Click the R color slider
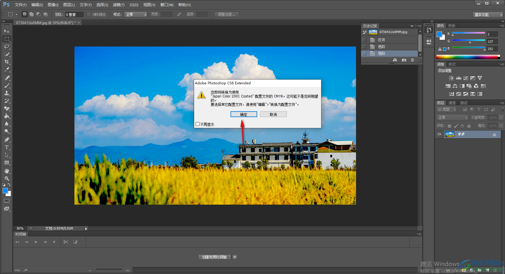 point(468,33)
